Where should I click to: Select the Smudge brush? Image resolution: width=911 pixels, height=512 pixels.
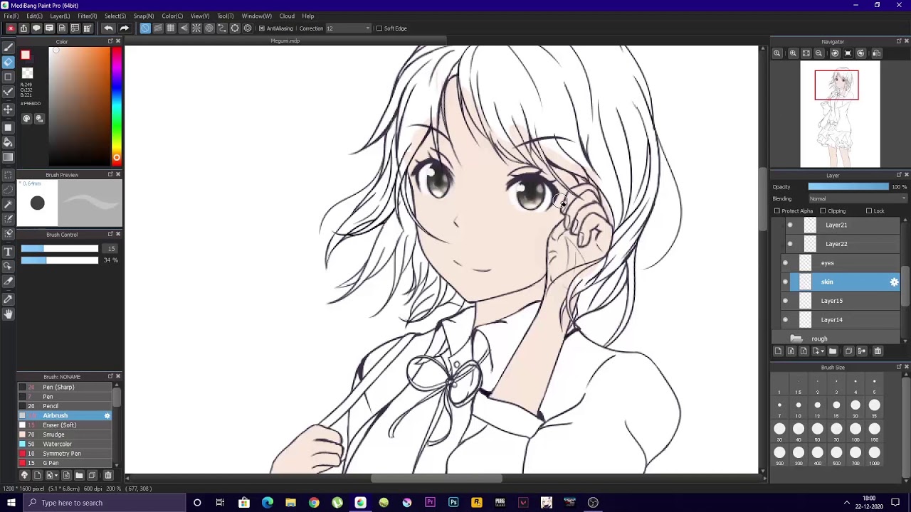(65, 434)
